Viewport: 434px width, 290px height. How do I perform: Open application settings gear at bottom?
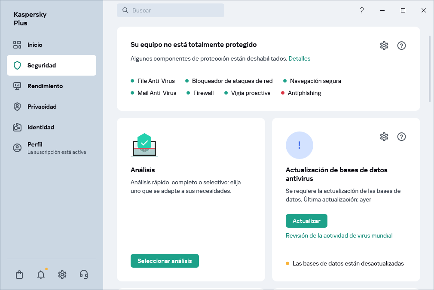tap(62, 275)
